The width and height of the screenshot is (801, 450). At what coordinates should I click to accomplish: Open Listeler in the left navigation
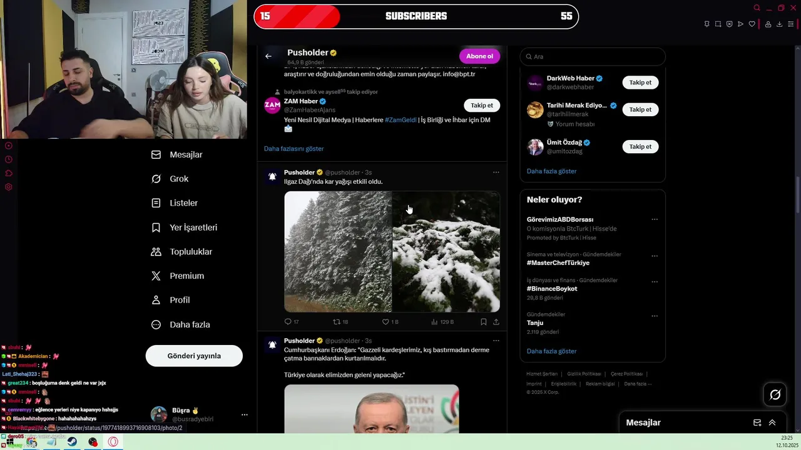click(175, 203)
